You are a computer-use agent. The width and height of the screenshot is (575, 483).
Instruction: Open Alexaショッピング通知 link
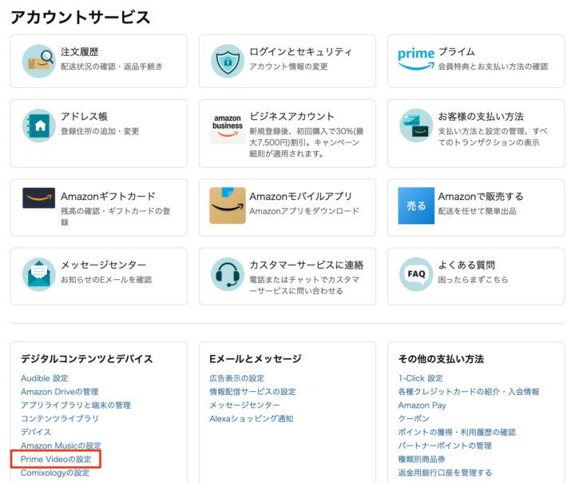(x=252, y=418)
